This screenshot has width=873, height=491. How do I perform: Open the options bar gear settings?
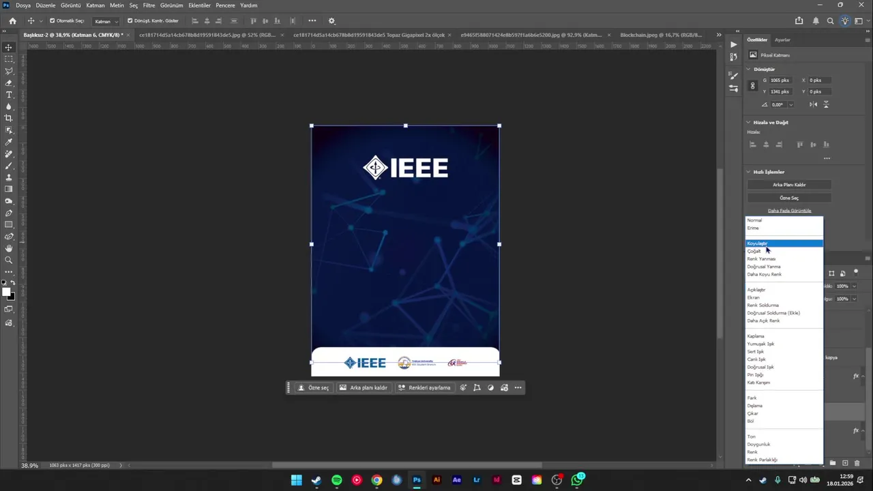coord(332,21)
